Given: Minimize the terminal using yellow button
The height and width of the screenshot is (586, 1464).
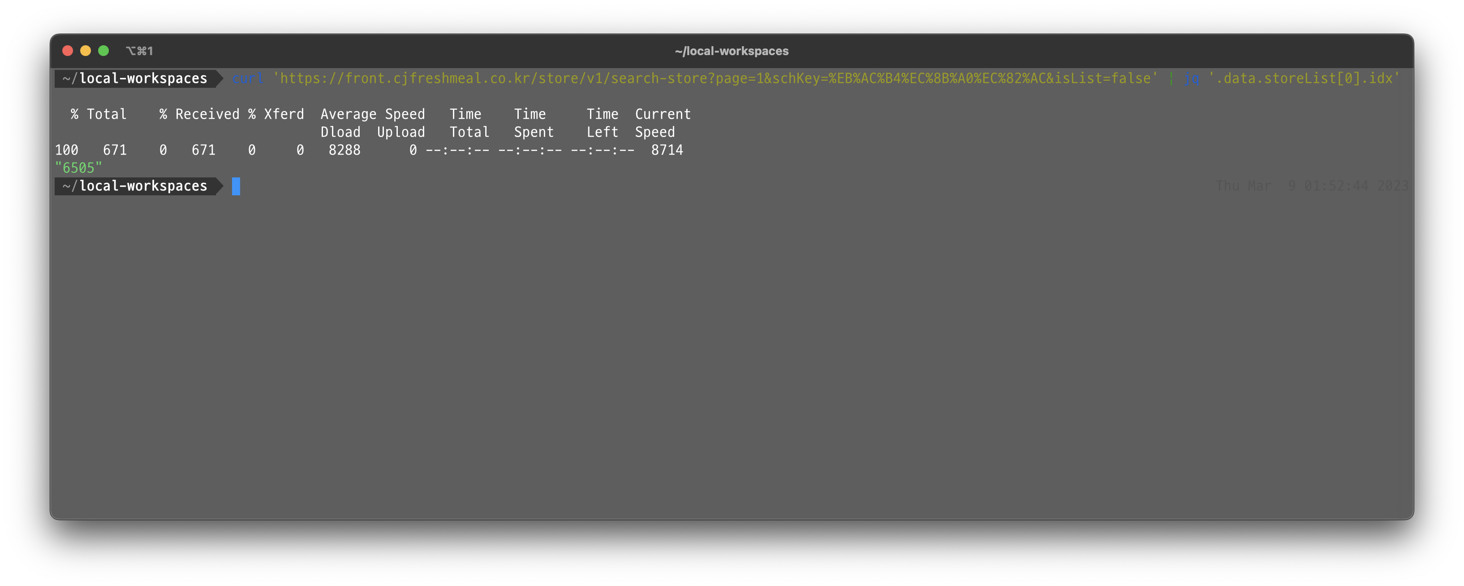Looking at the screenshot, I should pos(86,51).
